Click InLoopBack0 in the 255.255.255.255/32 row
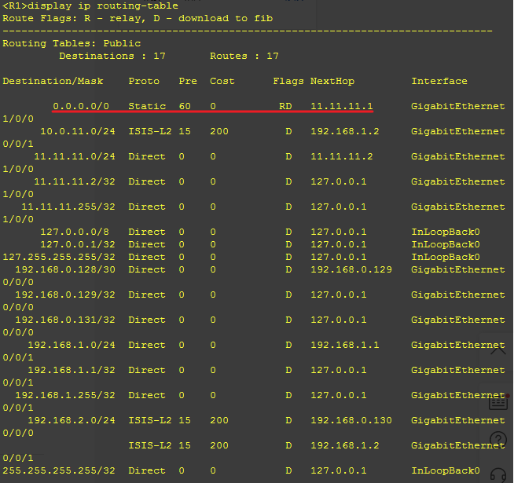This screenshot has width=514, height=483. pos(446,471)
